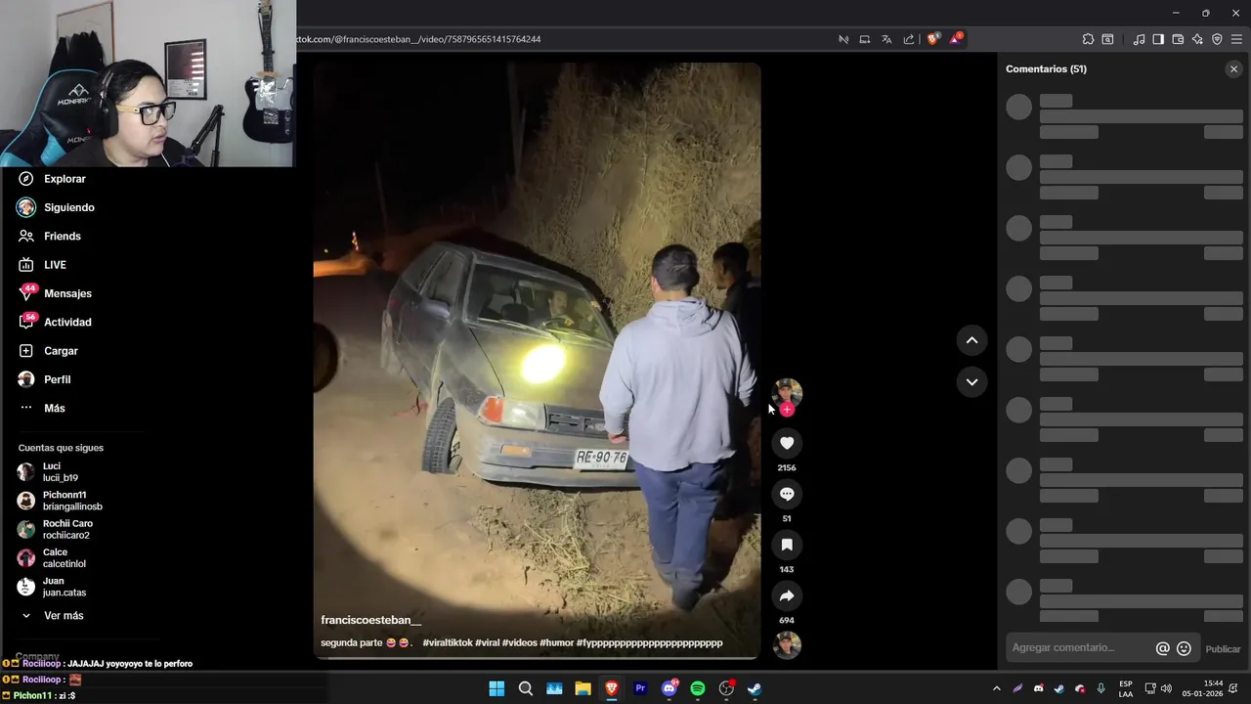
Task: Follow the creator with the plus badge
Action: tap(787, 410)
